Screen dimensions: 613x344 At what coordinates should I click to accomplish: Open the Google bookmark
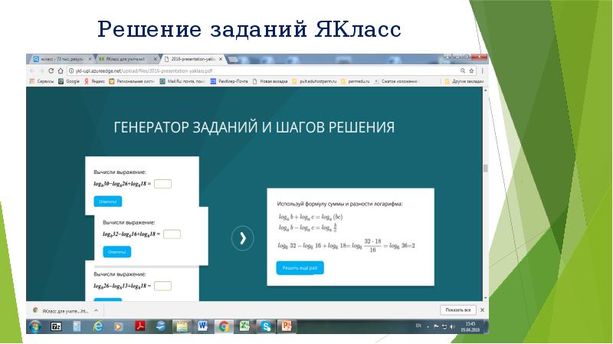pyautogui.click(x=69, y=81)
